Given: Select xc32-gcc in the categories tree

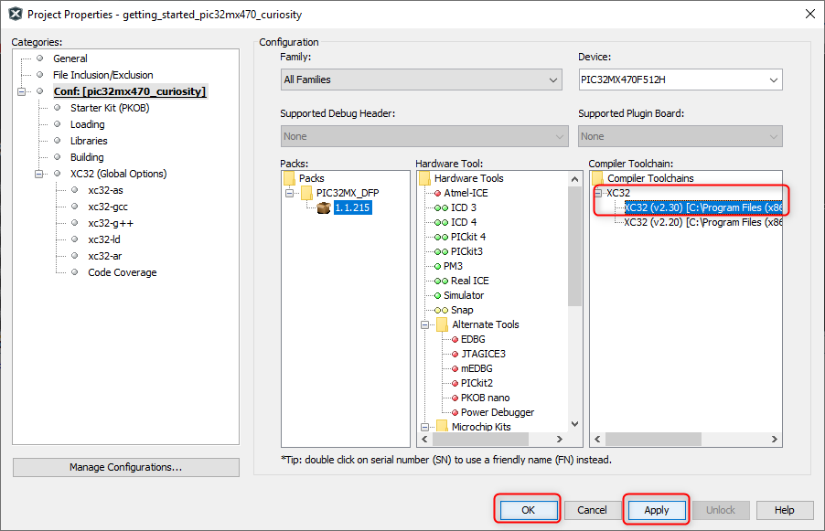Looking at the screenshot, I should coord(107,207).
